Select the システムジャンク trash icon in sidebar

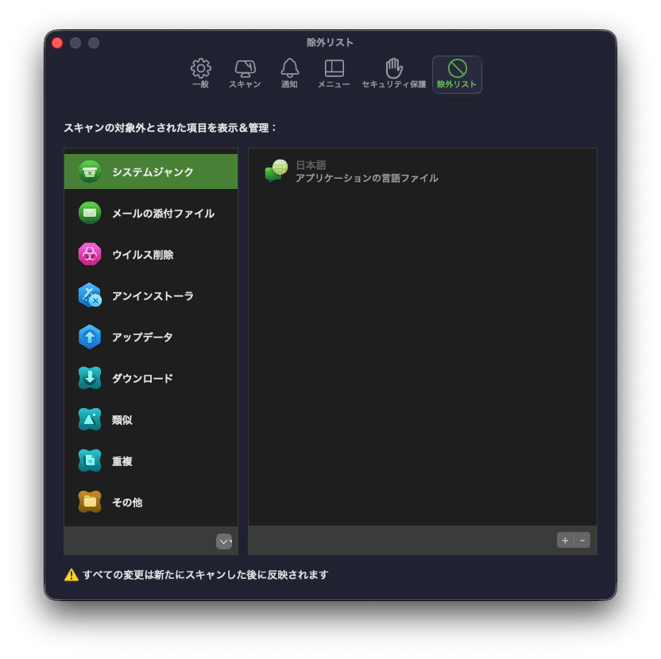point(90,171)
